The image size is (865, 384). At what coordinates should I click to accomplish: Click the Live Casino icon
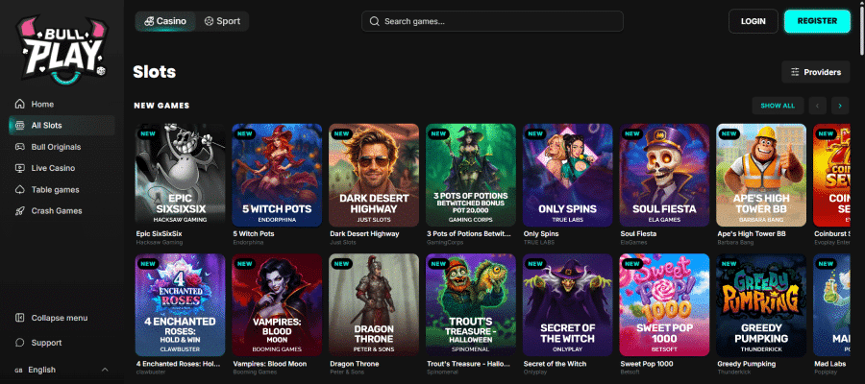[20, 168]
